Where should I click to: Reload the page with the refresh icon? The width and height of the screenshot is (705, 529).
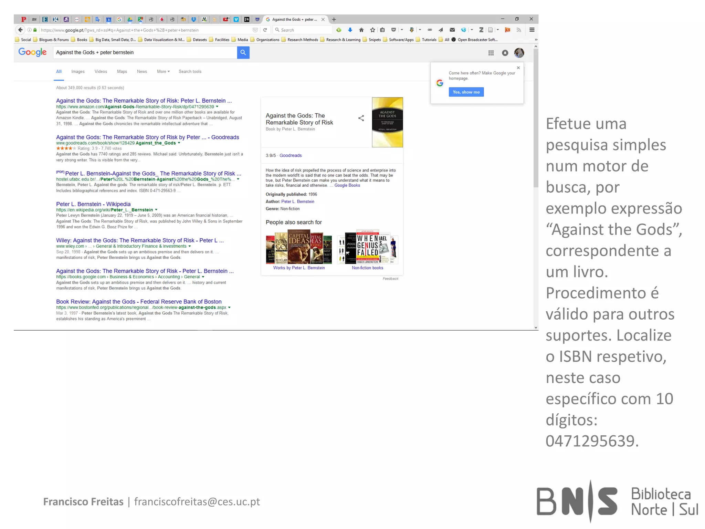(x=265, y=30)
